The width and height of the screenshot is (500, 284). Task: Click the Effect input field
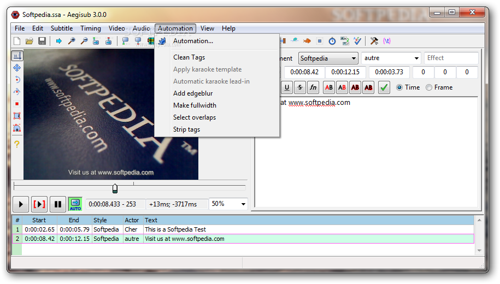pyautogui.click(x=451, y=58)
